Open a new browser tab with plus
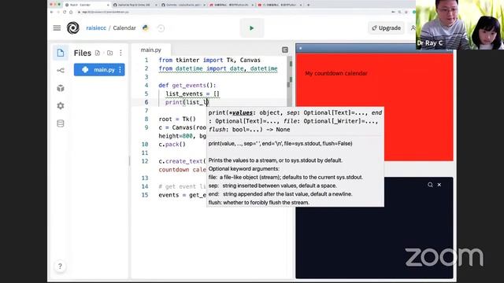 coord(309,5)
